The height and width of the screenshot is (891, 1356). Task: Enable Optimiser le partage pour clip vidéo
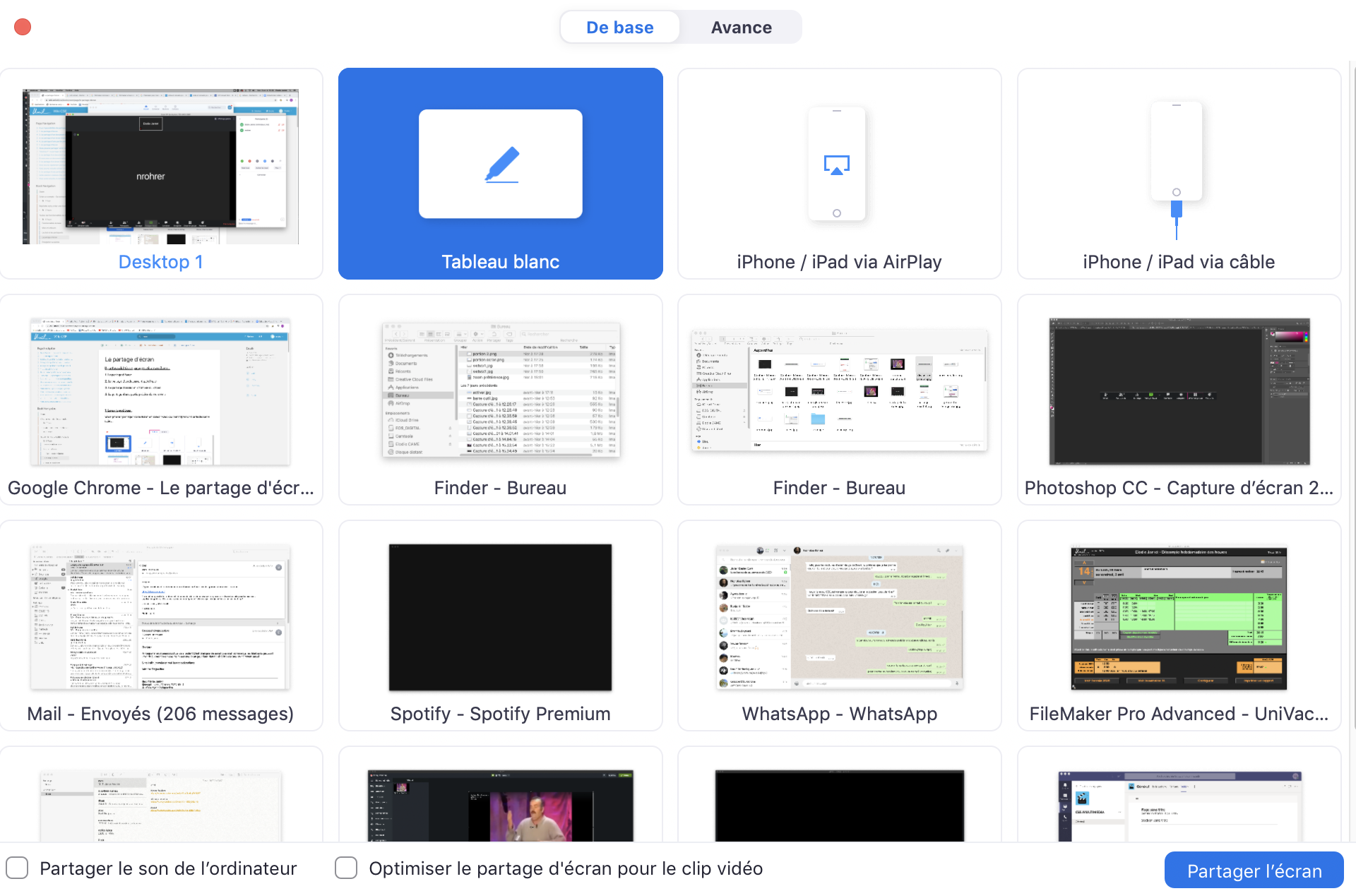[x=346, y=868]
